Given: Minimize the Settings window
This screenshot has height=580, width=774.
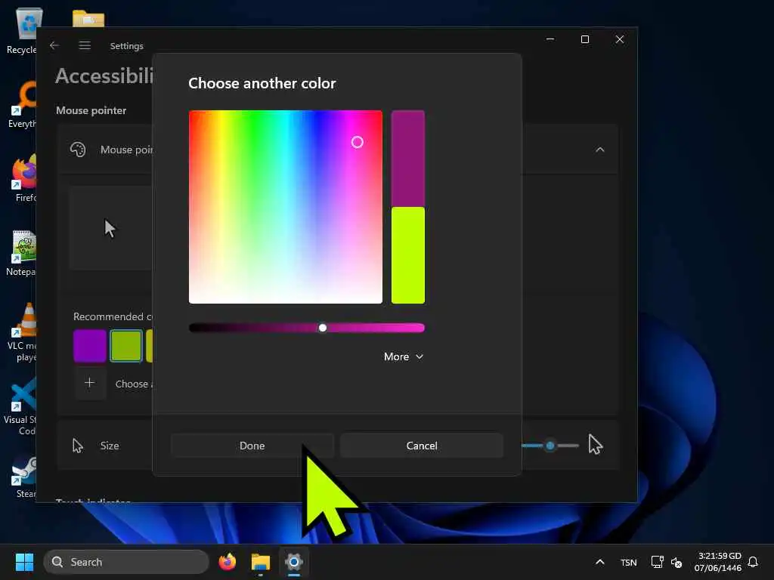Looking at the screenshot, I should coord(550,39).
